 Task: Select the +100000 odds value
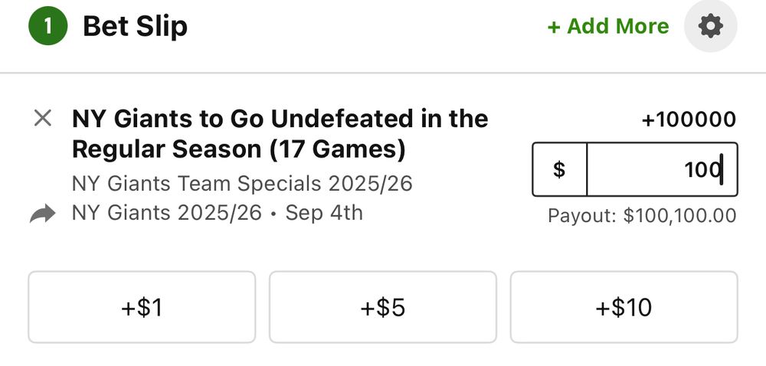[x=689, y=119]
